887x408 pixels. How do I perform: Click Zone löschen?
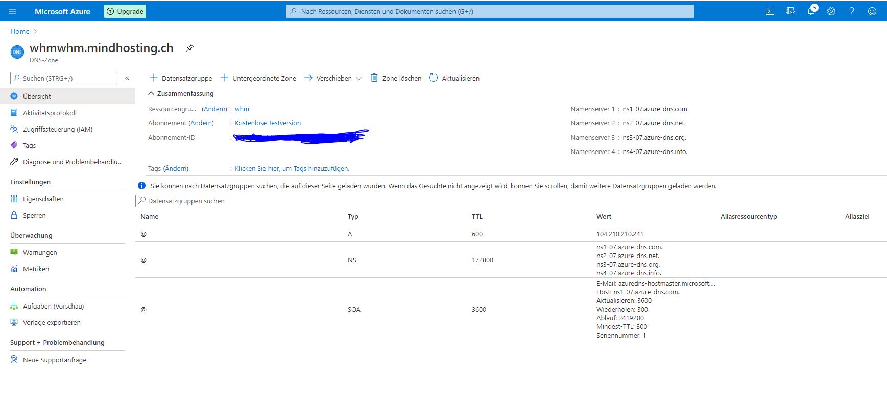click(396, 78)
